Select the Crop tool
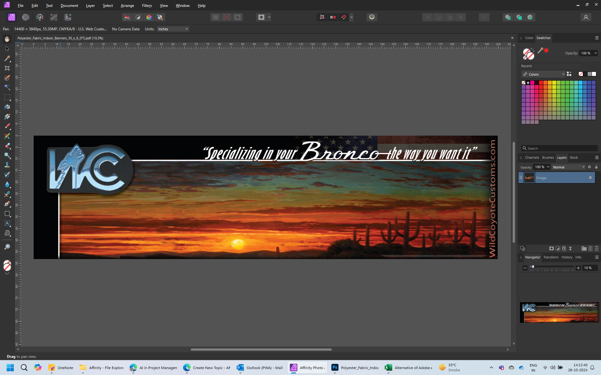The height and width of the screenshot is (375, 601). click(7, 68)
